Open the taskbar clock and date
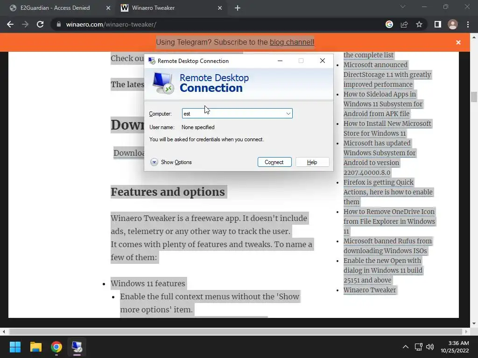Screen dimensions: 478x358 pyautogui.click(x=455, y=347)
